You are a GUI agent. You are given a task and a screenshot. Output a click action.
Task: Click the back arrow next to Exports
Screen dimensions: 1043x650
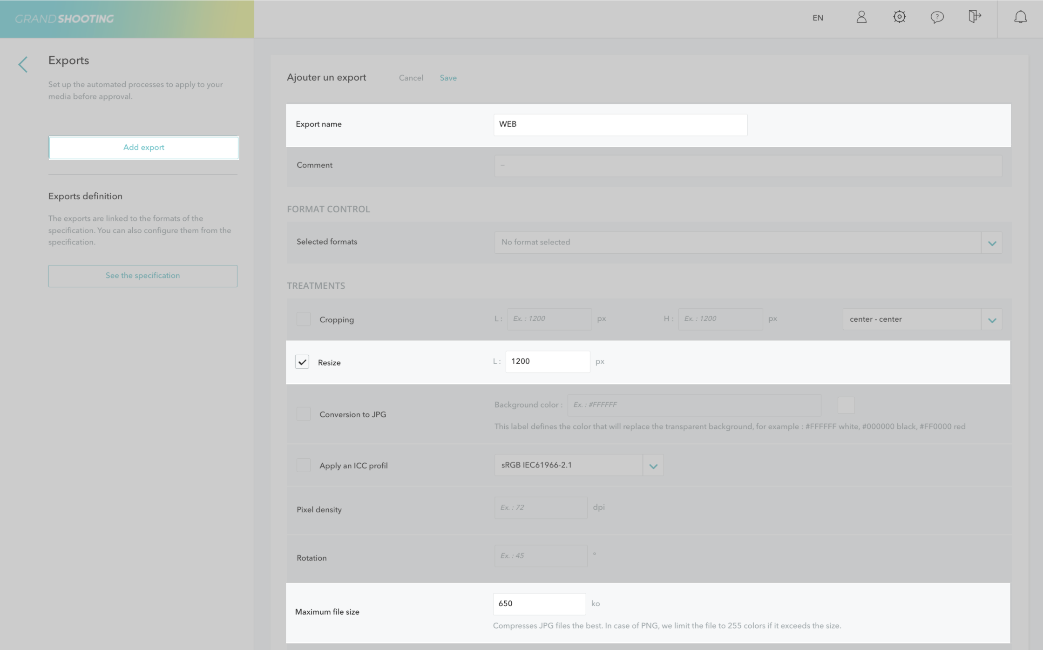coord(23,64)
